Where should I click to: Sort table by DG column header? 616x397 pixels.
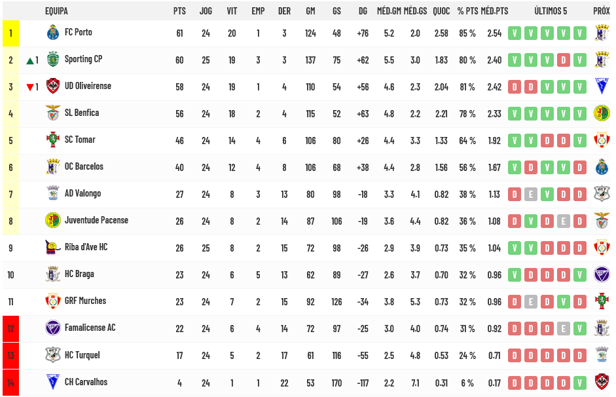point(363,11)
